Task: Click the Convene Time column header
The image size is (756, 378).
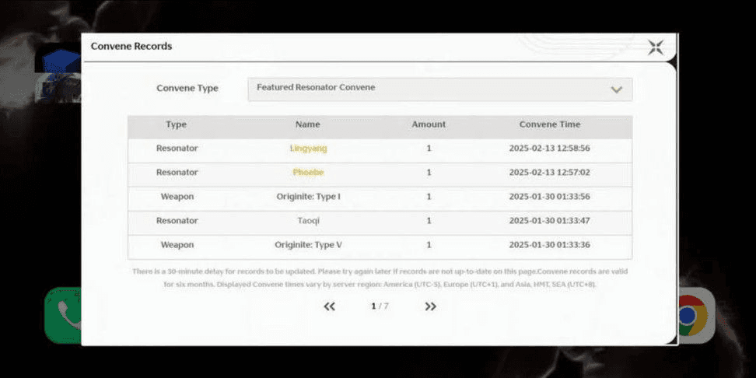Action: point(550,124)
